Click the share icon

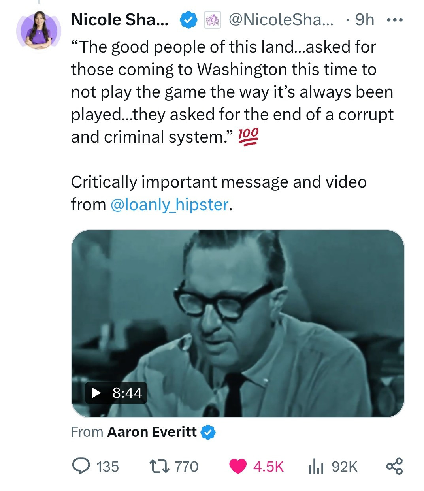394,466
